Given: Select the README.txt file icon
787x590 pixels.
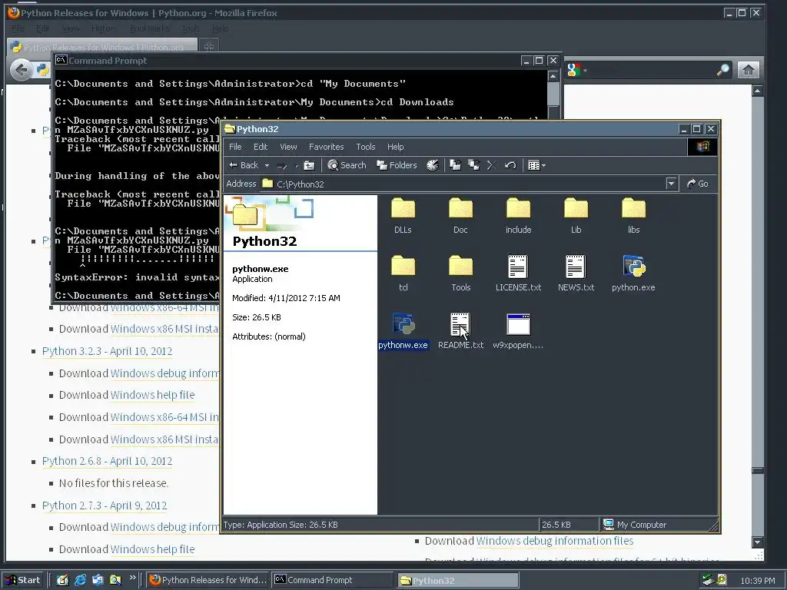Looking at the screenshot, I should [x=460, y=324].
